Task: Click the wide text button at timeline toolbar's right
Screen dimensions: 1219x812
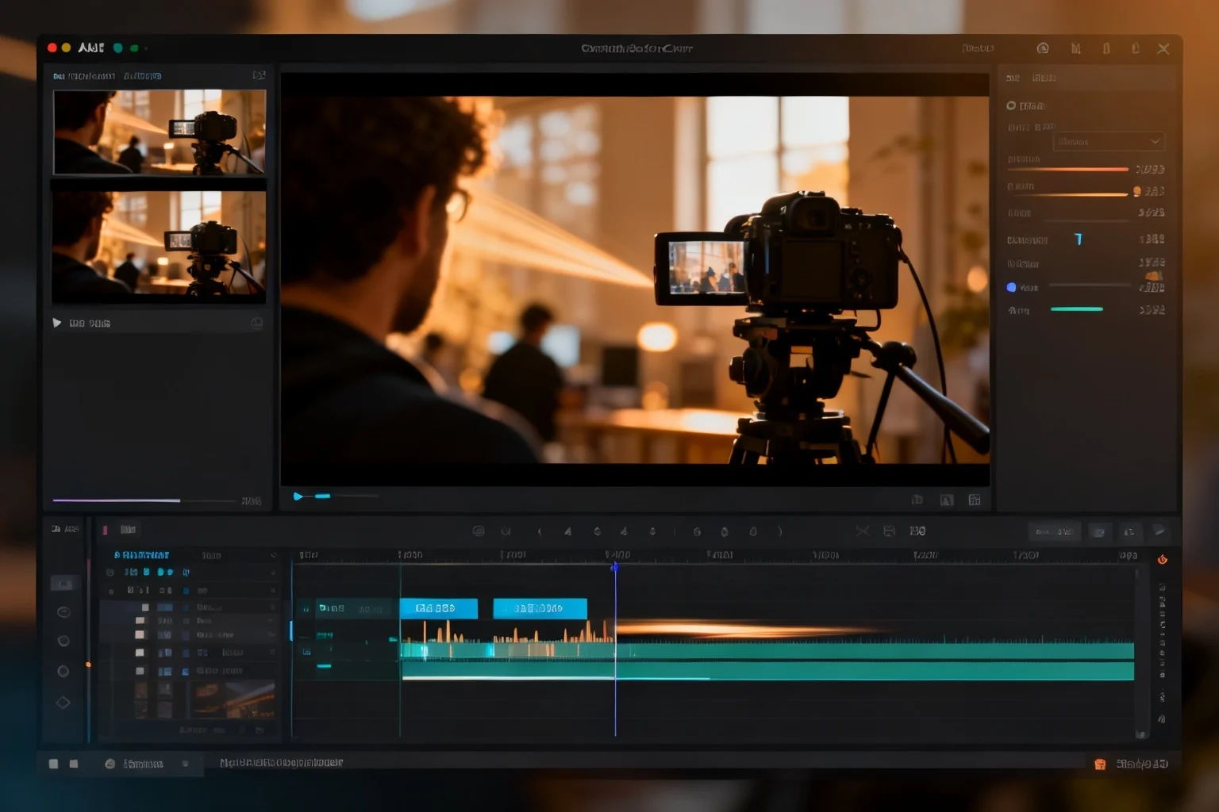Action: 1055,531
